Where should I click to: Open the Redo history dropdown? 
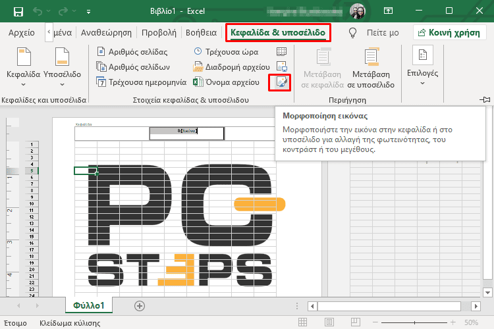point(74,11)
